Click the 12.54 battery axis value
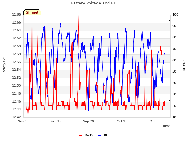The height and width of the screenshot is (141, 188). 16,70
